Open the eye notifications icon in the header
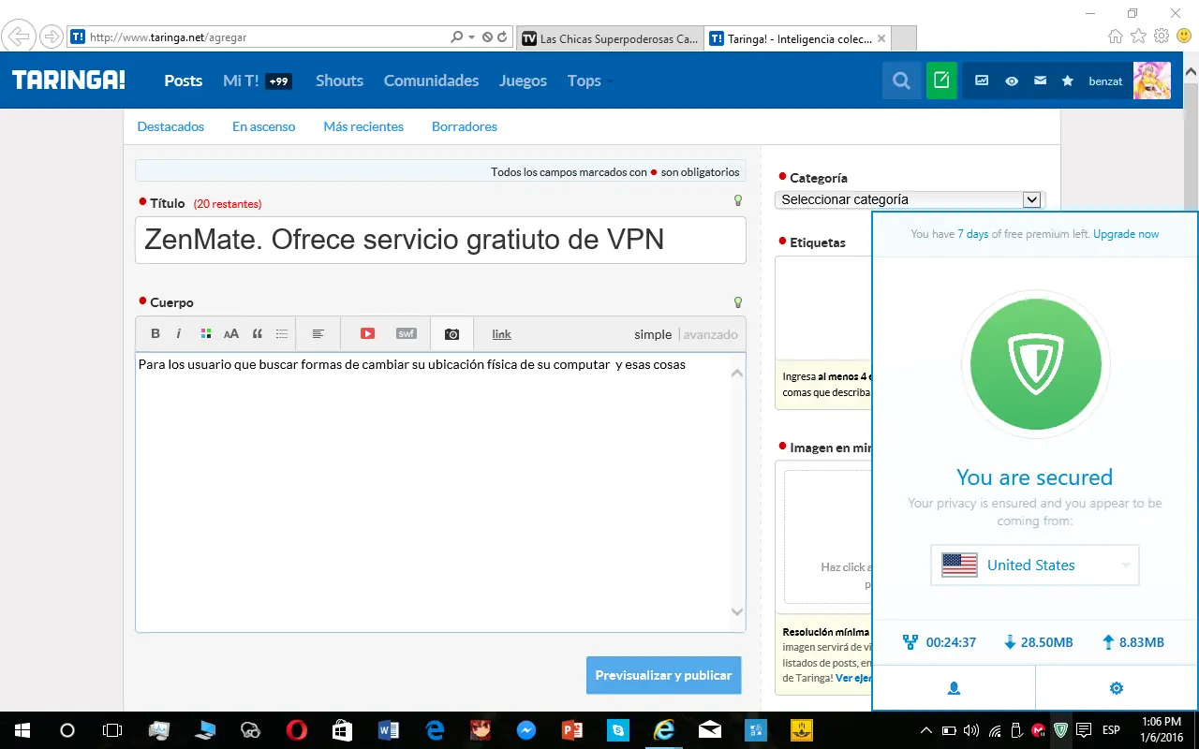 coord(1012,81)
